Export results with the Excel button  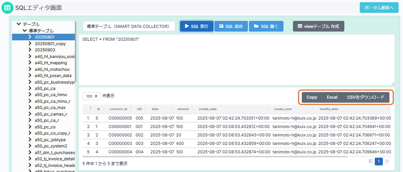tap(332, 97)
